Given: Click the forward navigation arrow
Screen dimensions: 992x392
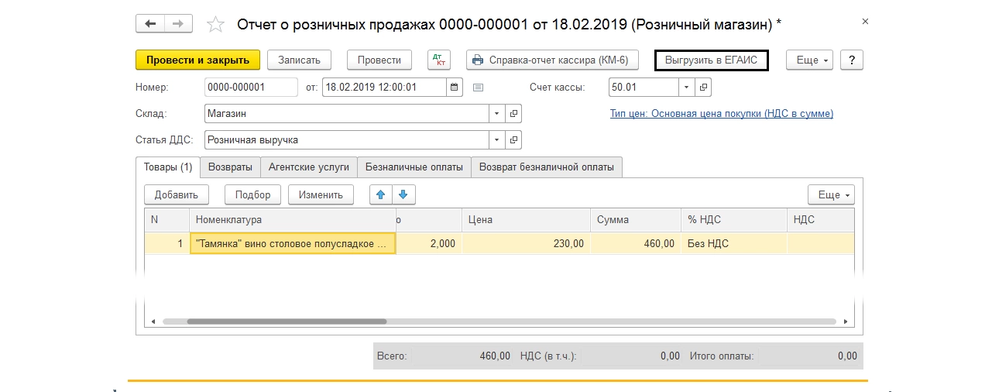Looking at the screenshot, I should tap(178, 24).
